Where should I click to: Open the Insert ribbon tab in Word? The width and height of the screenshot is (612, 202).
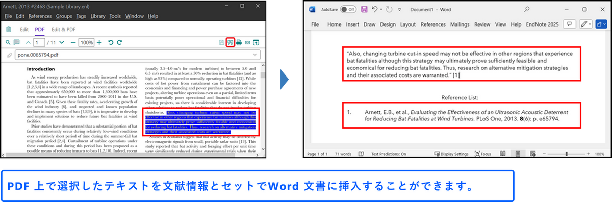352,24
